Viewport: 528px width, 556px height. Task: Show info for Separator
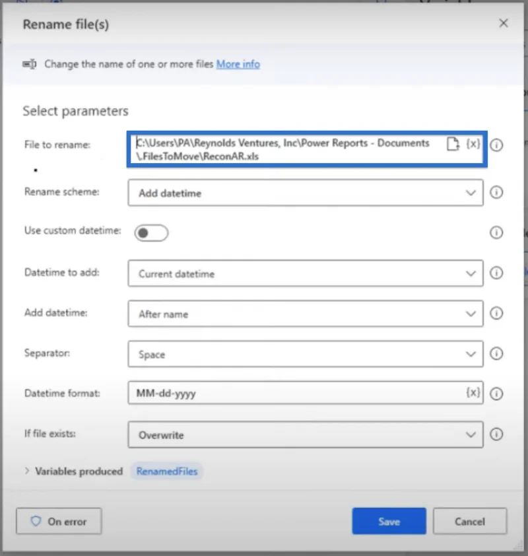(496, 353)
